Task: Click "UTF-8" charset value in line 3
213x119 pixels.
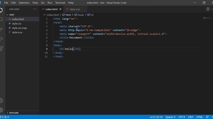Action: point(86,26)
